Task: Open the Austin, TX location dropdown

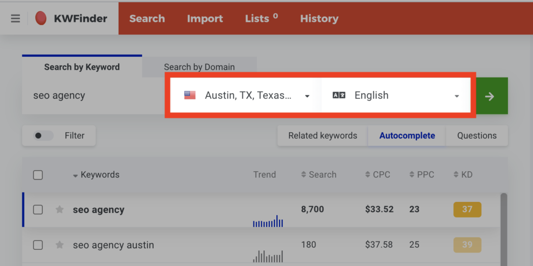Action: (x=246, y=96)
